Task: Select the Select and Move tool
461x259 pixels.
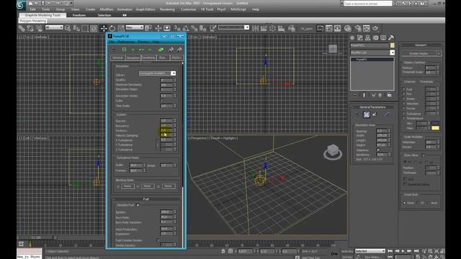Action: [104, 28]
